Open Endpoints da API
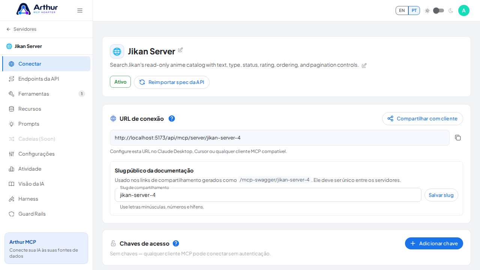The height and width of the screenshot is (270, 480). [46, 79]
